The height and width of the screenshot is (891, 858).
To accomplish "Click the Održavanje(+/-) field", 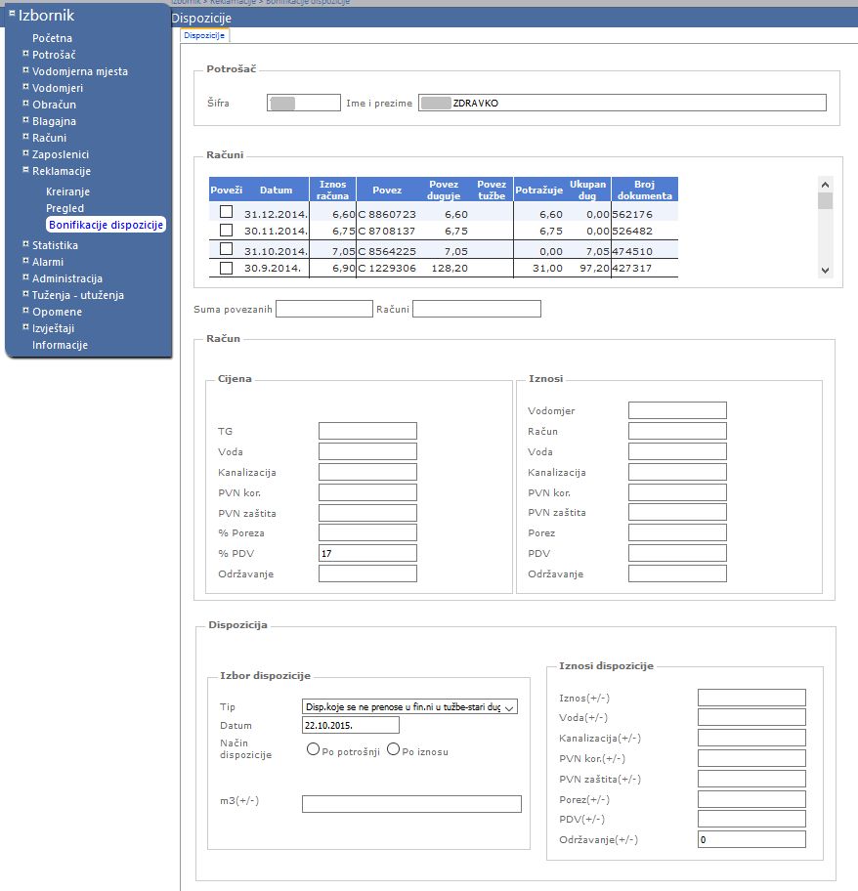I will pyautogui.click(x=751, y=839).
